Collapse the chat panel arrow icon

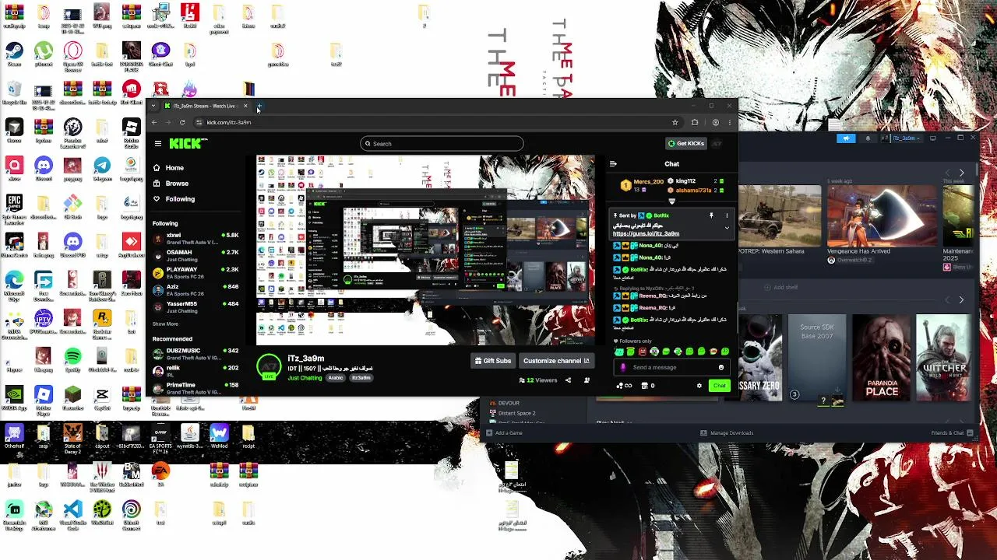pyautogui.click(x=613, y=163)
